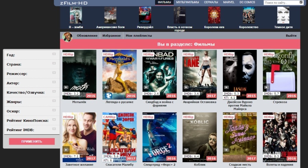The width and height of the screenshot is (308, 168).
Task: Expand the Страна filter dropdown
Action: (54, 63)
